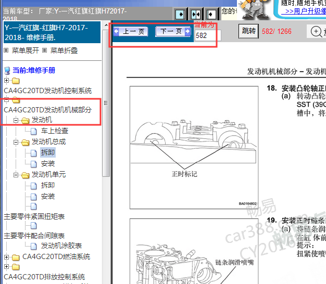Open 发动机涂胶表 page
This screenshot has height=284, width=326.
coord(61,246)
